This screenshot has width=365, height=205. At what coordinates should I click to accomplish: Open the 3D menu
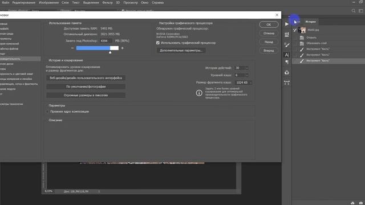(x=118, y=2)
